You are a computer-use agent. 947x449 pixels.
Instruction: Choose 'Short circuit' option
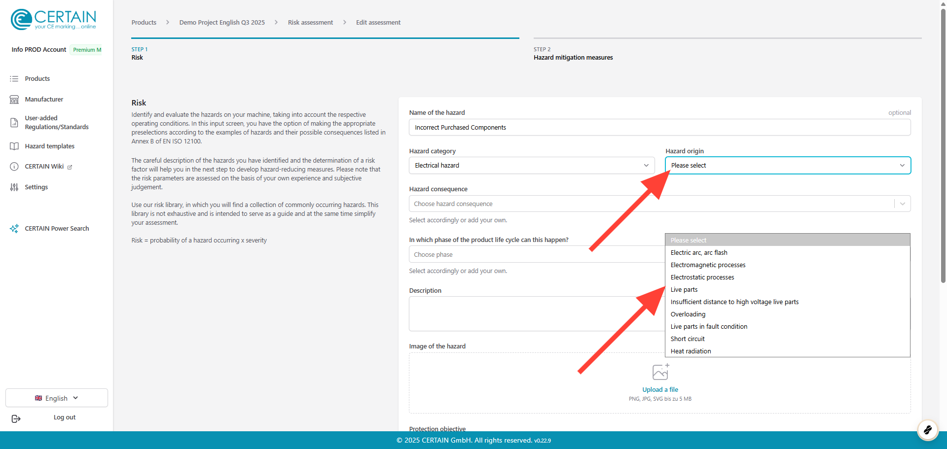(788, 339)
